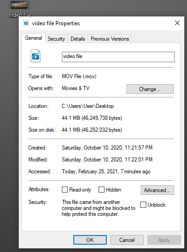Switch to the General tab

[x=33, y=38]
